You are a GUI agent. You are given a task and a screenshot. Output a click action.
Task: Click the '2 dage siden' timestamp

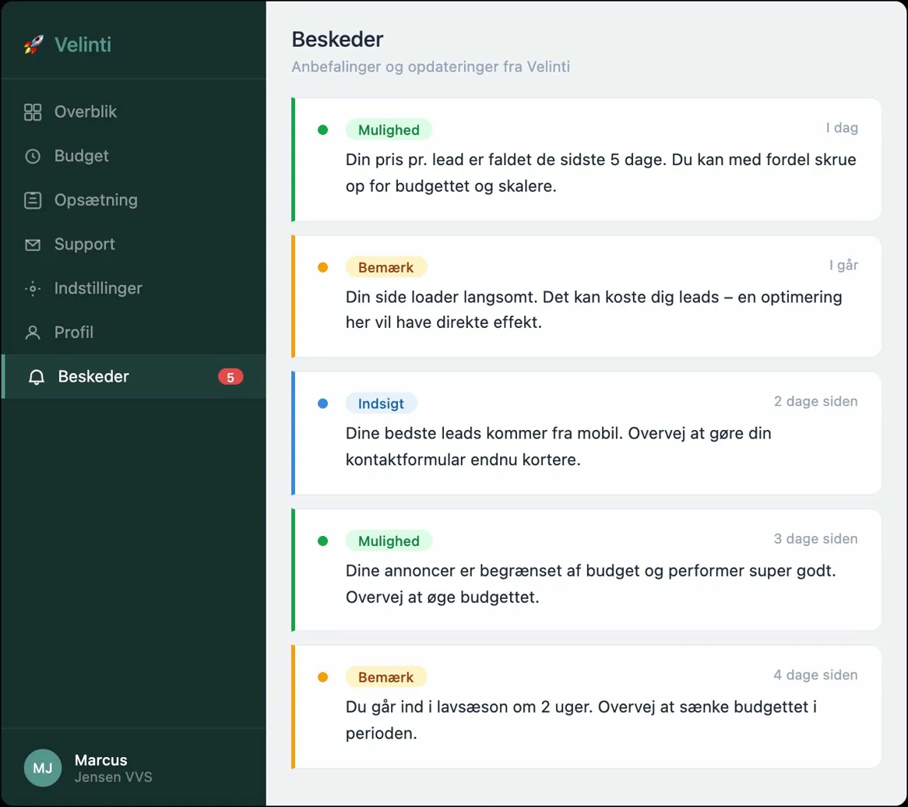click(x=815, y=401)
